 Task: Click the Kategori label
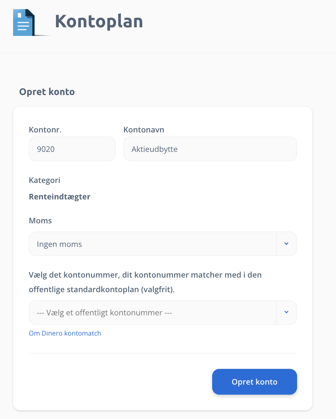[45, 180]
